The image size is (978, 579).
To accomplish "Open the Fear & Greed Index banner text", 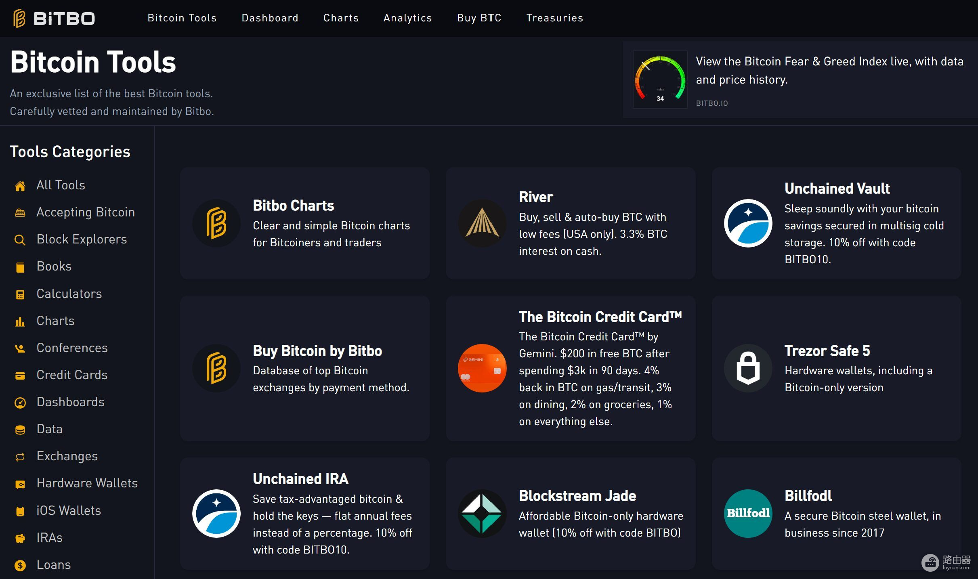I will 829,70.
